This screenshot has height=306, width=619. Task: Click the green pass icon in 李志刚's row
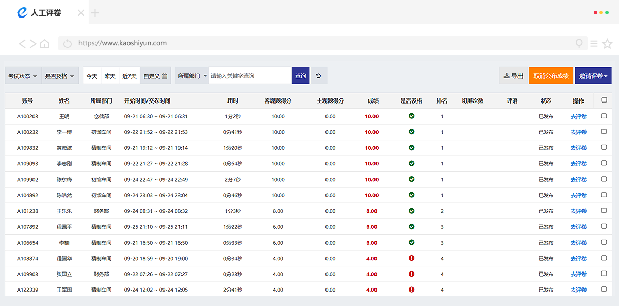(x=411, y=163)
